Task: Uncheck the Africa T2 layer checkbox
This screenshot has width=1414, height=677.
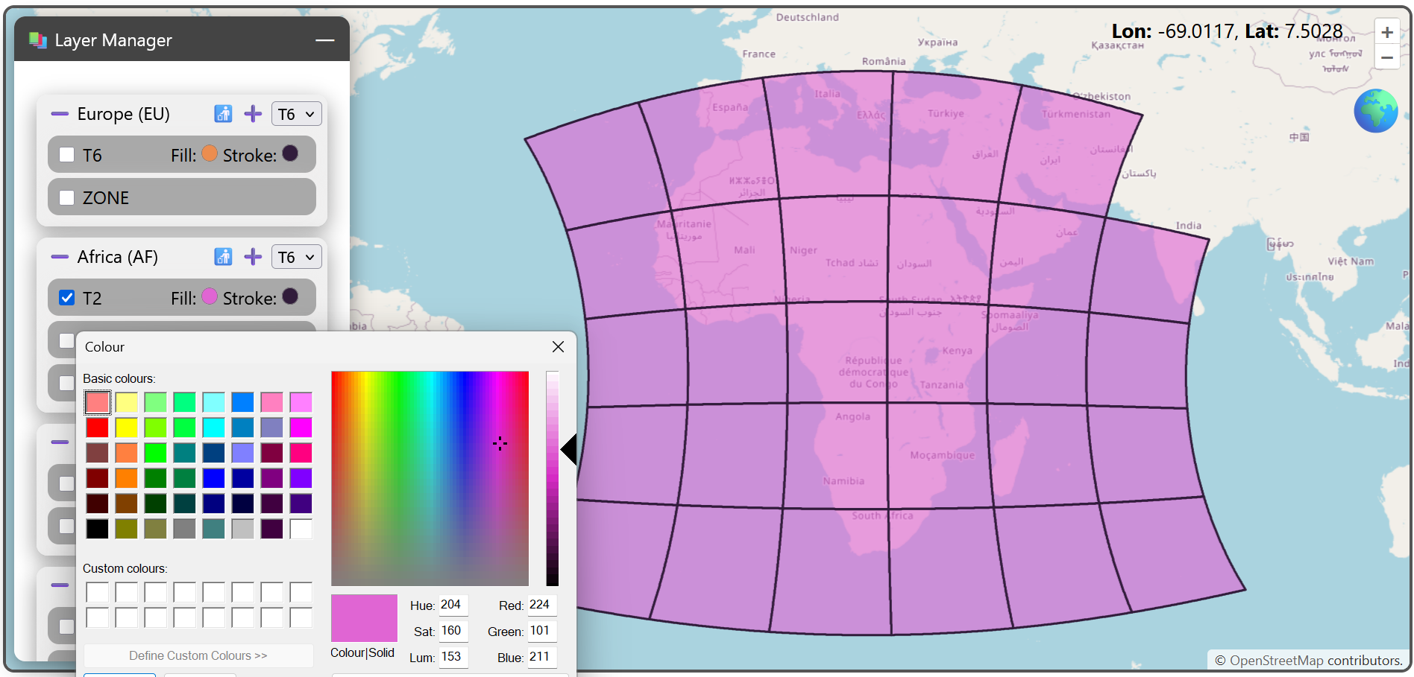Action: pyautogui.click(x=67, y=298)
